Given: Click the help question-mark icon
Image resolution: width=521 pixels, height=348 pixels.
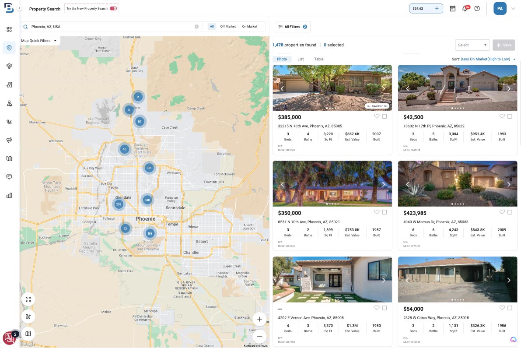Looking at the screenshot, I should tap(477, 8).
